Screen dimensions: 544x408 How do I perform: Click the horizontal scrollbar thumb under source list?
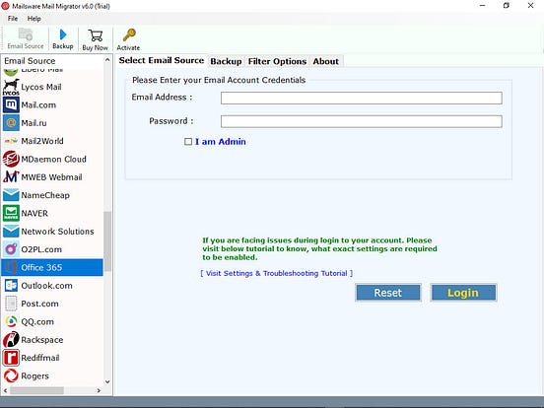36,390
